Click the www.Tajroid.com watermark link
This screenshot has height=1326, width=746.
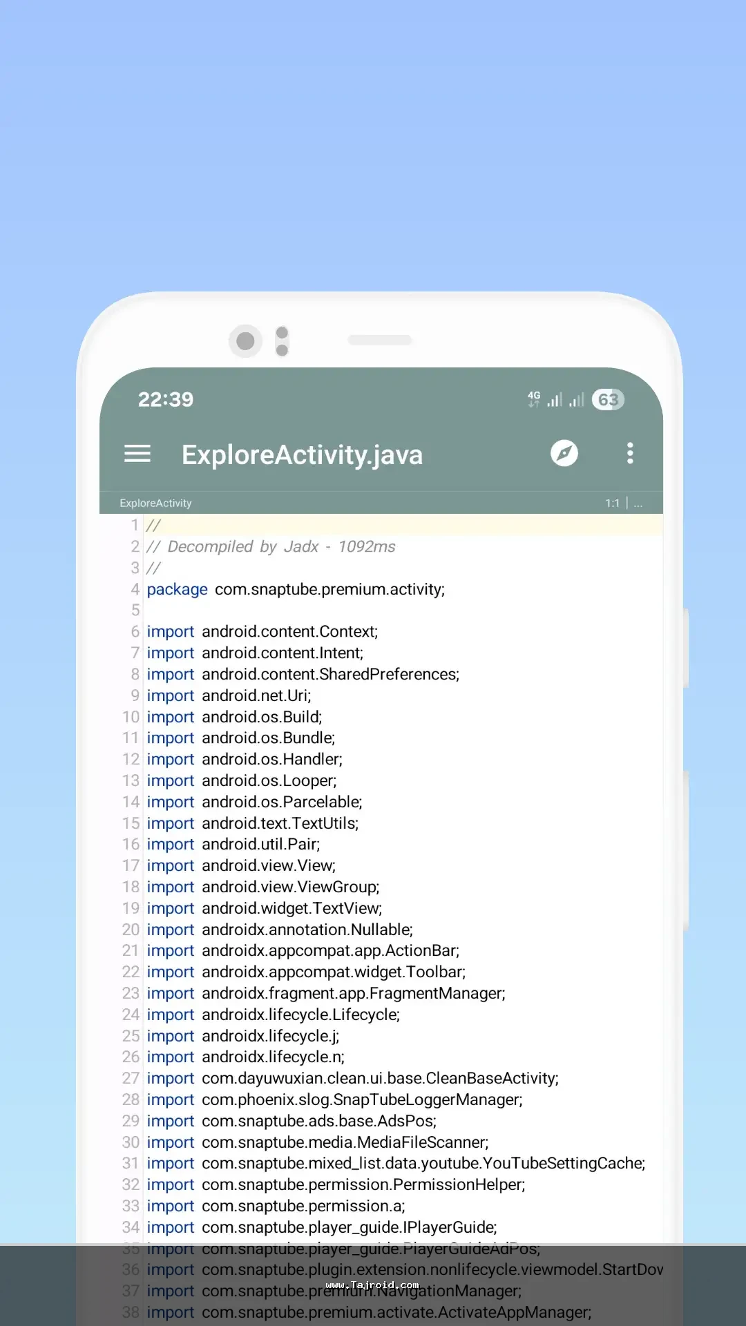coord(372,1285)
